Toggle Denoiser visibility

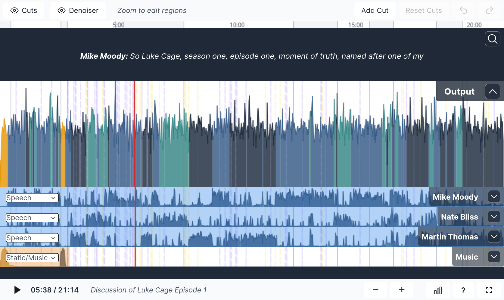[78, 11]
